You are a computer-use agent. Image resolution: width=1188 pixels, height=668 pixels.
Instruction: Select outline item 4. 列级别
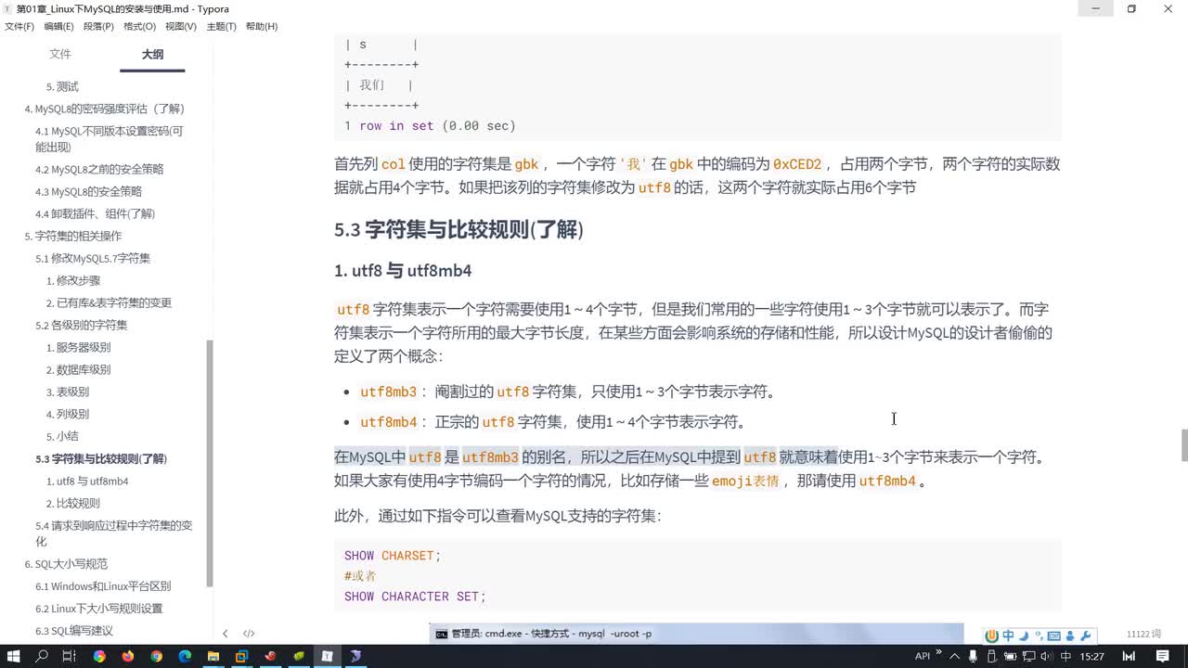(x=68, y=414)
